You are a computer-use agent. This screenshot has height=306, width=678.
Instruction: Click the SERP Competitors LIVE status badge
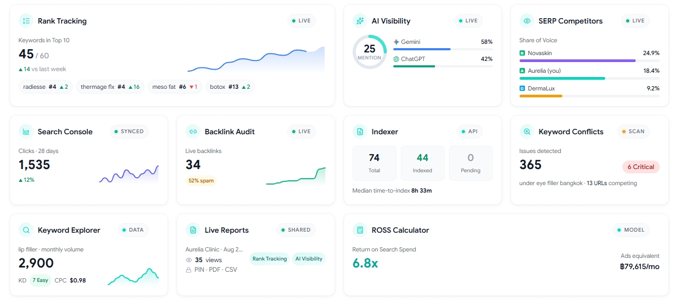(x=635, y=21)
